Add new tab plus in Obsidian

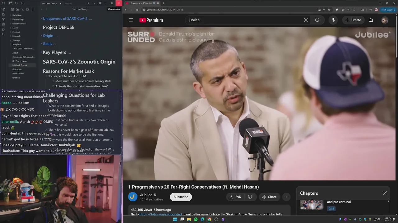(88, 3)
